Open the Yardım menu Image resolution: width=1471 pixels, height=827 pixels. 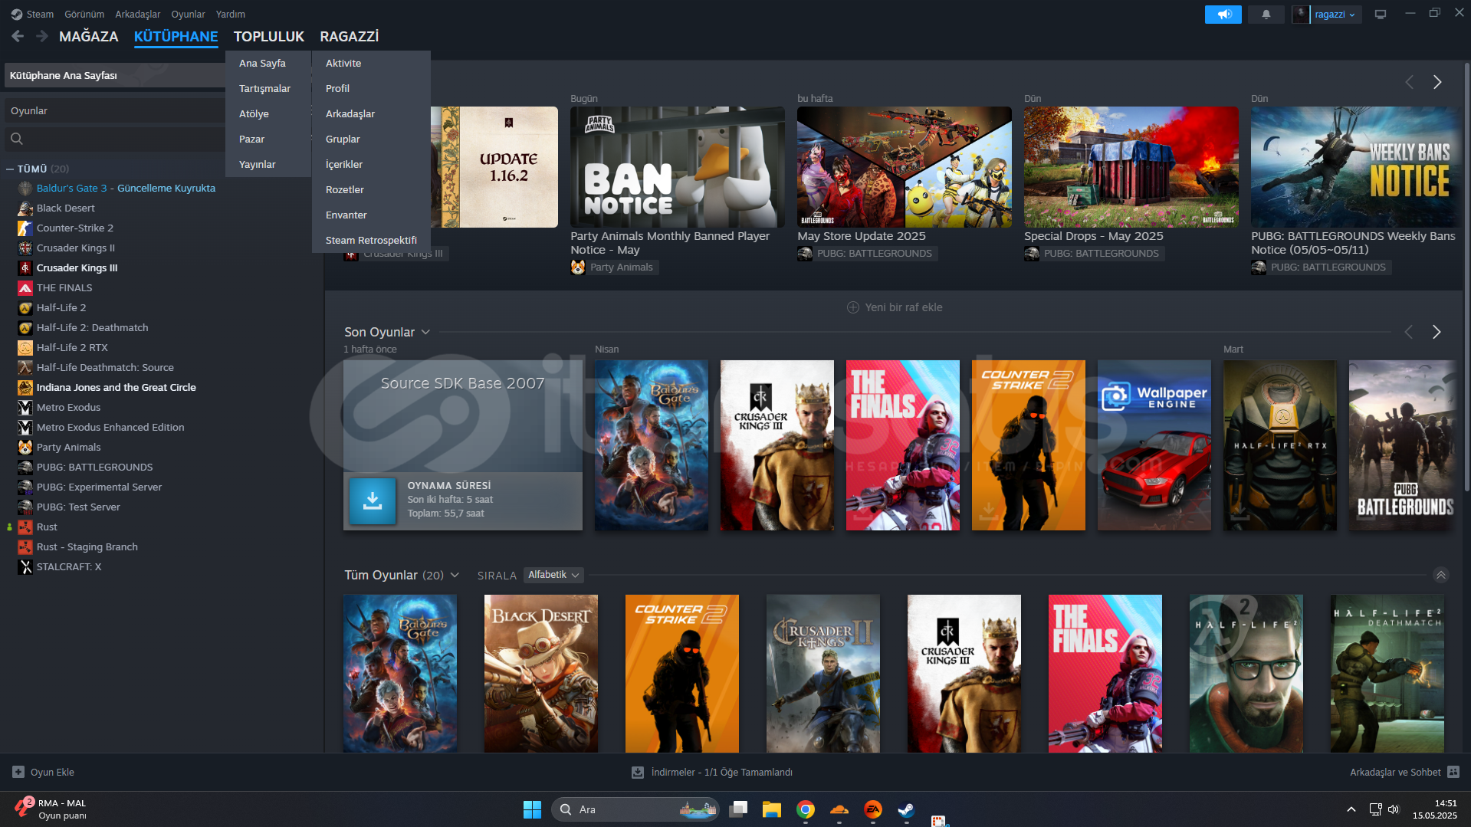coord(231,14)
